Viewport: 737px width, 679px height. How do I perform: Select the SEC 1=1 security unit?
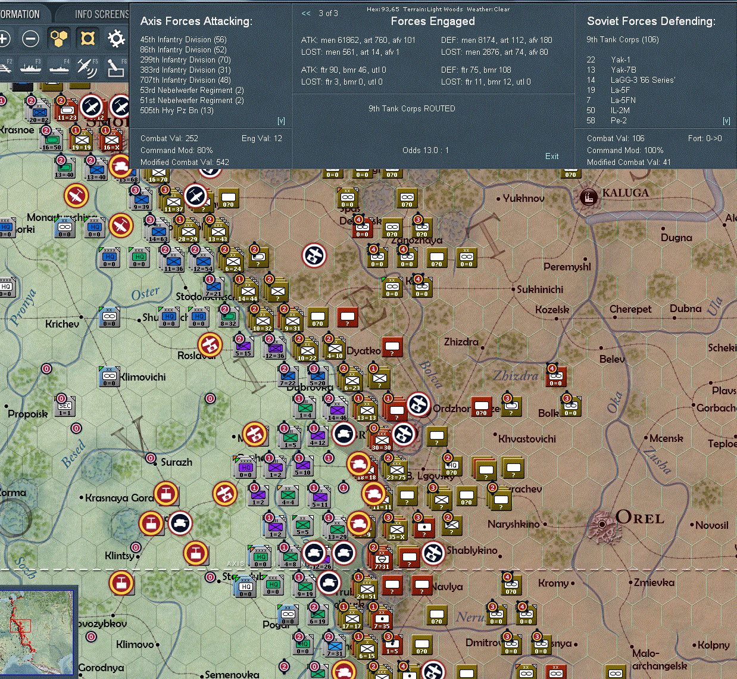[x=65, y=407]
